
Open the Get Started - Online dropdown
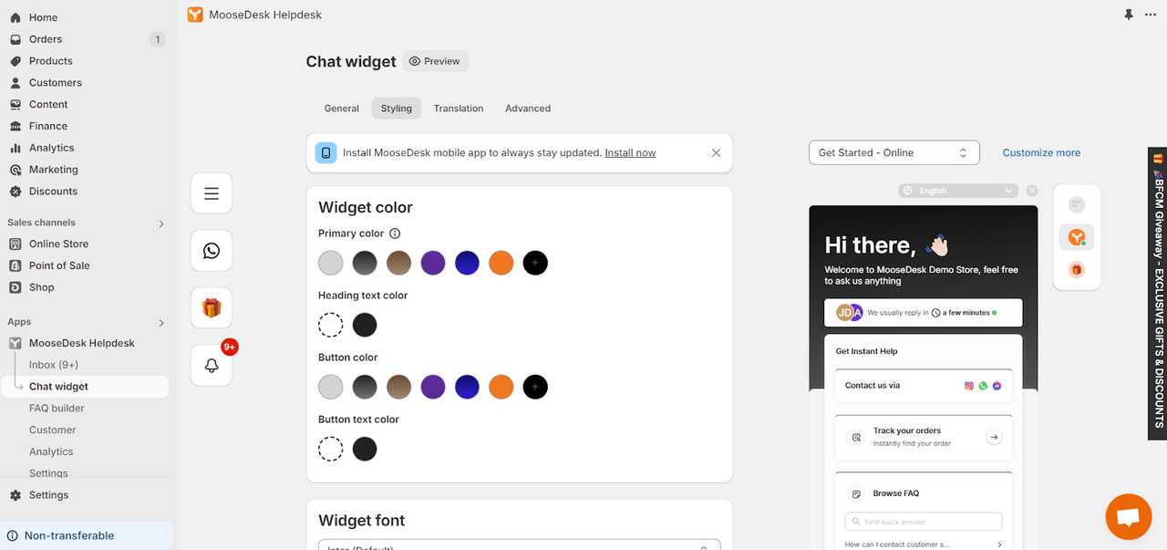coord(893,153)
